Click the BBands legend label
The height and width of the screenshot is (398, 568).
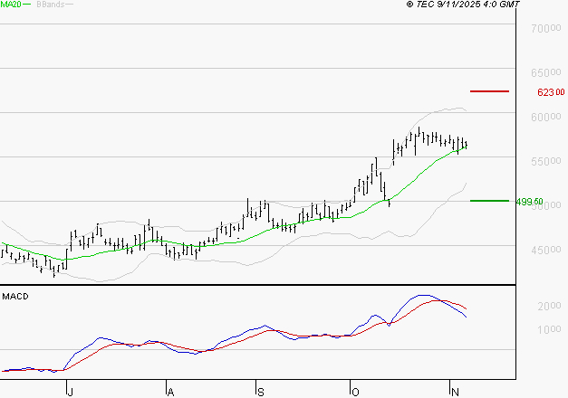pyautogui.click(x=51, y=5)
